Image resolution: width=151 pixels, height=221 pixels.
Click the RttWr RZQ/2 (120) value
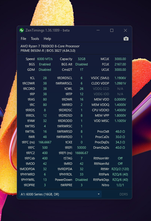[x=120, y=169]
